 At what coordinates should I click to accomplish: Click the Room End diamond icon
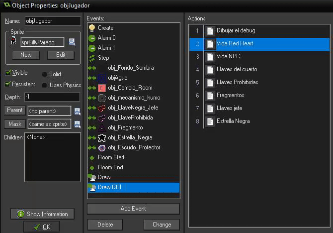click(92, 168)
